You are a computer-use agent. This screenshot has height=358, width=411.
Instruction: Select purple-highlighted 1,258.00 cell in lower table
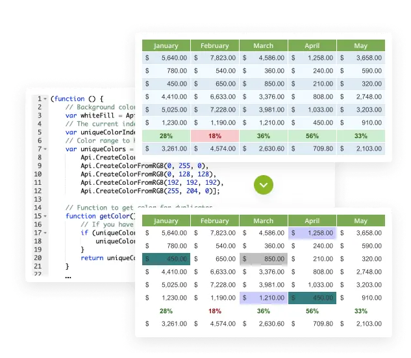tap(312, 233)
